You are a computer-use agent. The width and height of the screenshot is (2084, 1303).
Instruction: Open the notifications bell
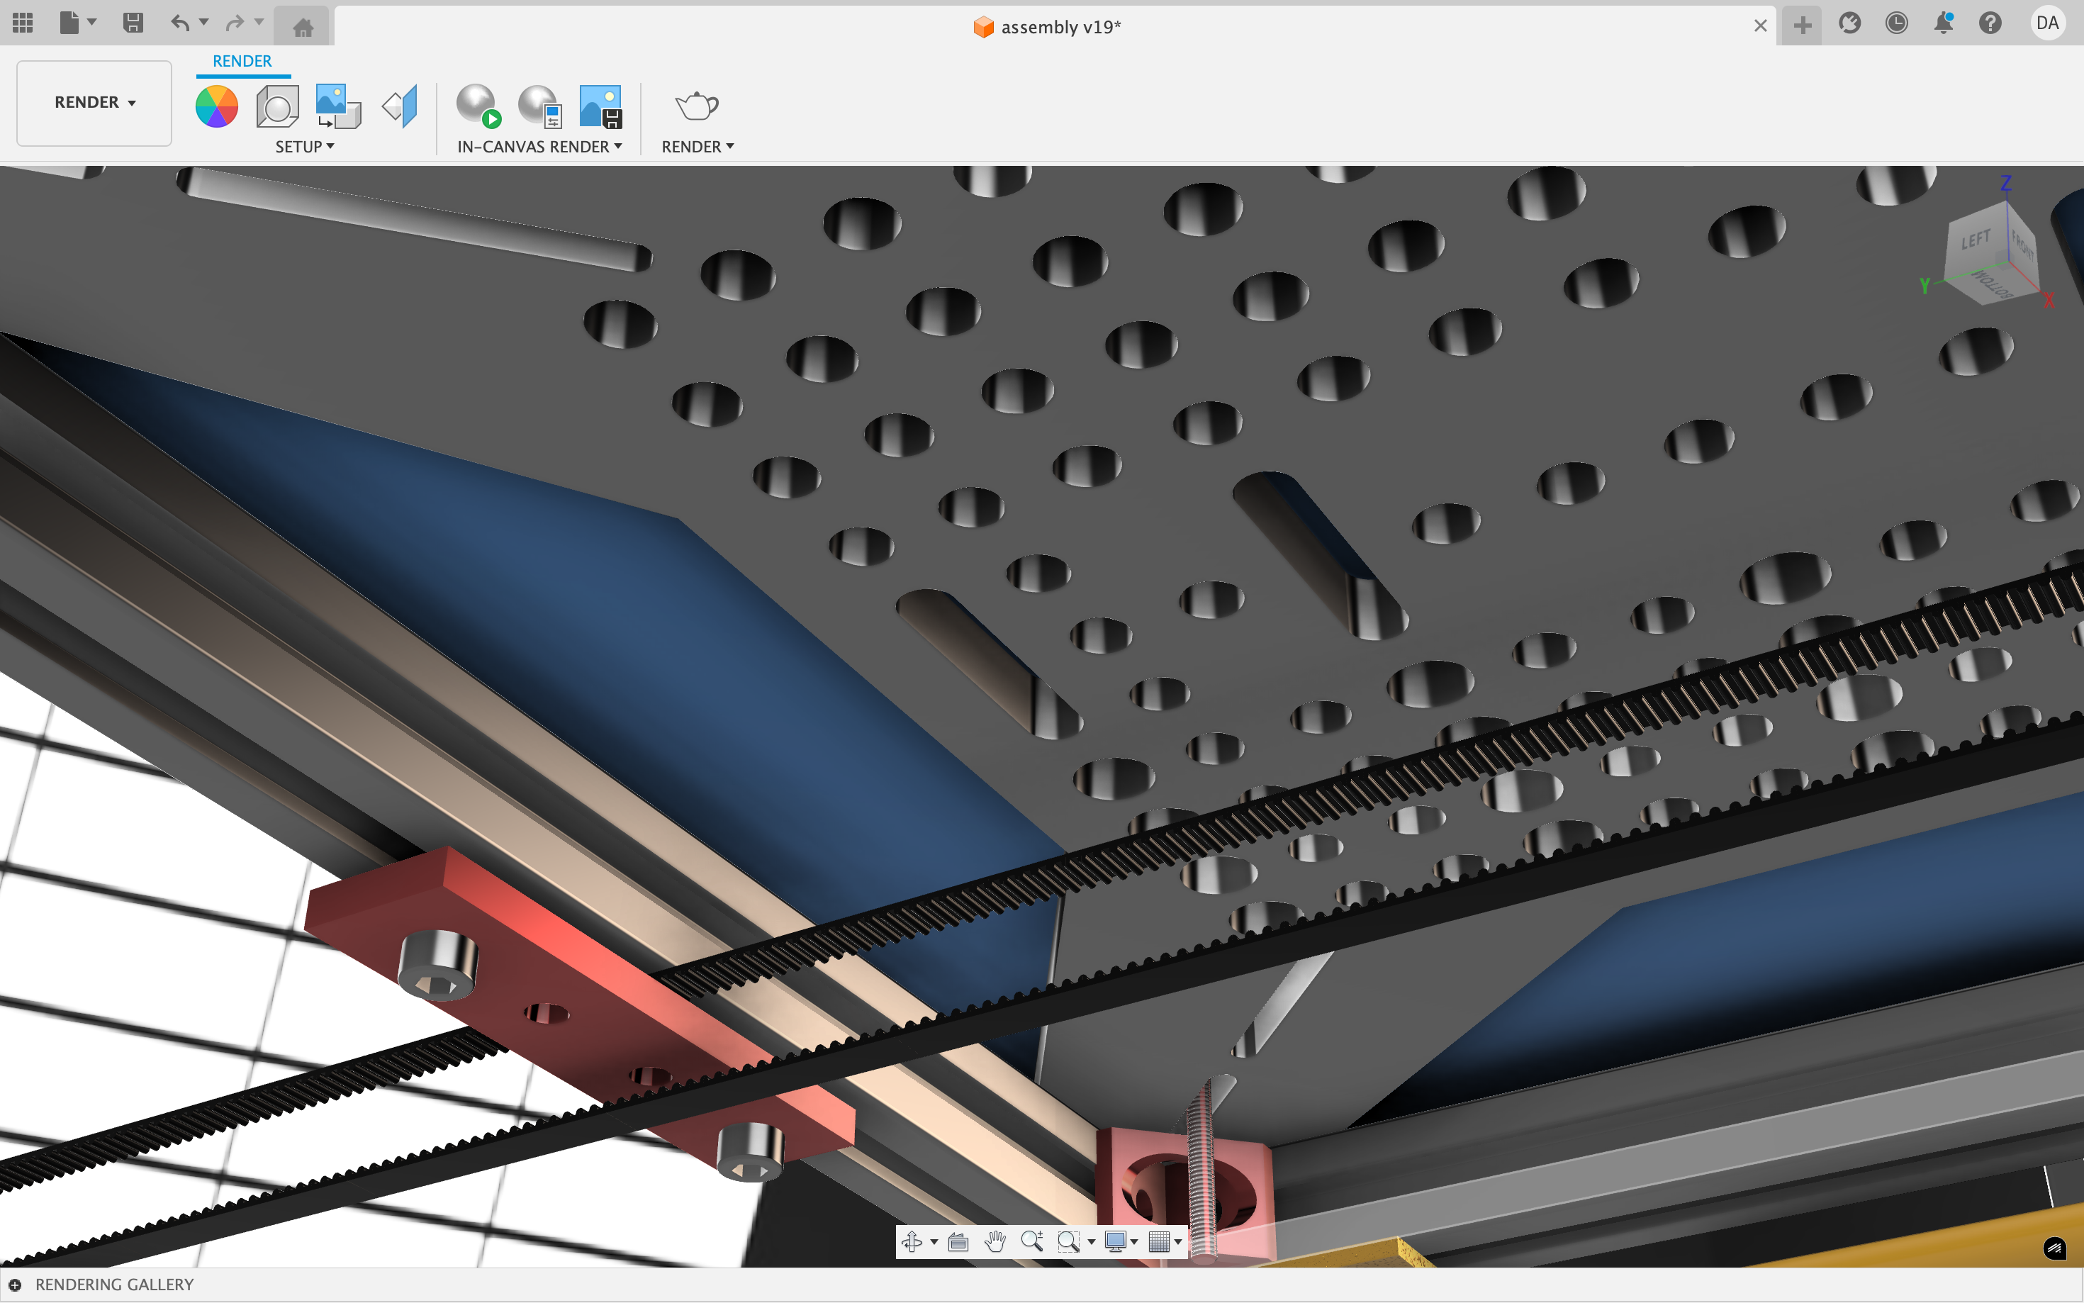coord(1943,23)
